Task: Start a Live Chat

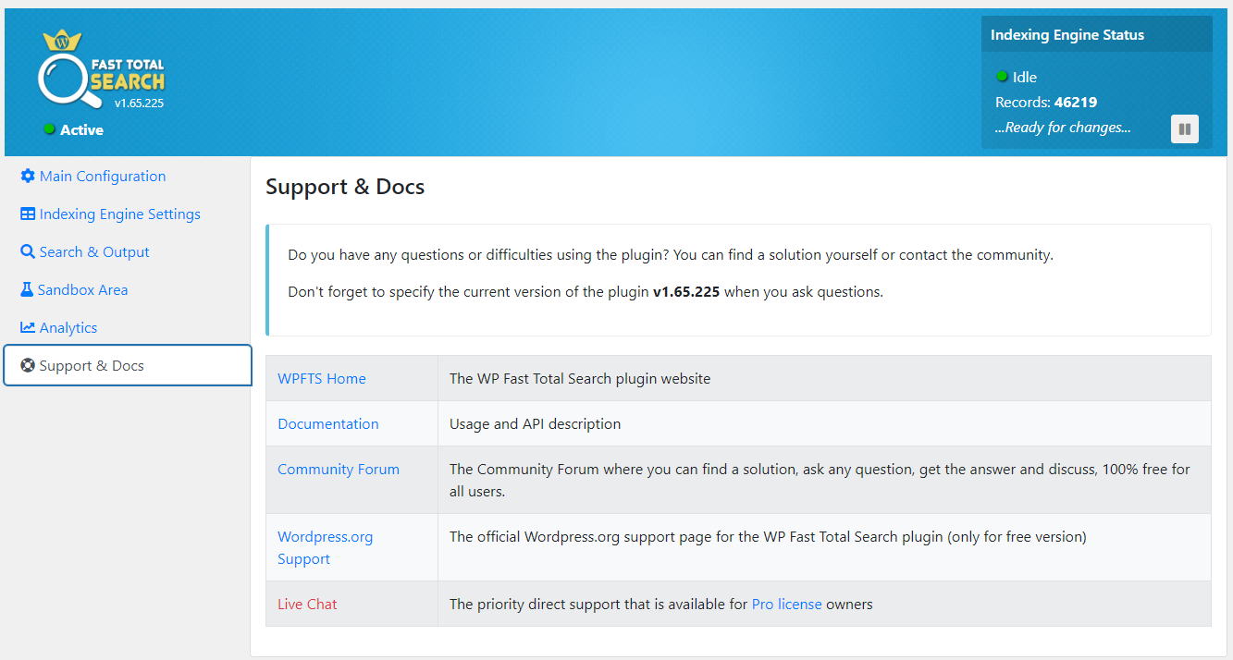Action: (307, 604)
